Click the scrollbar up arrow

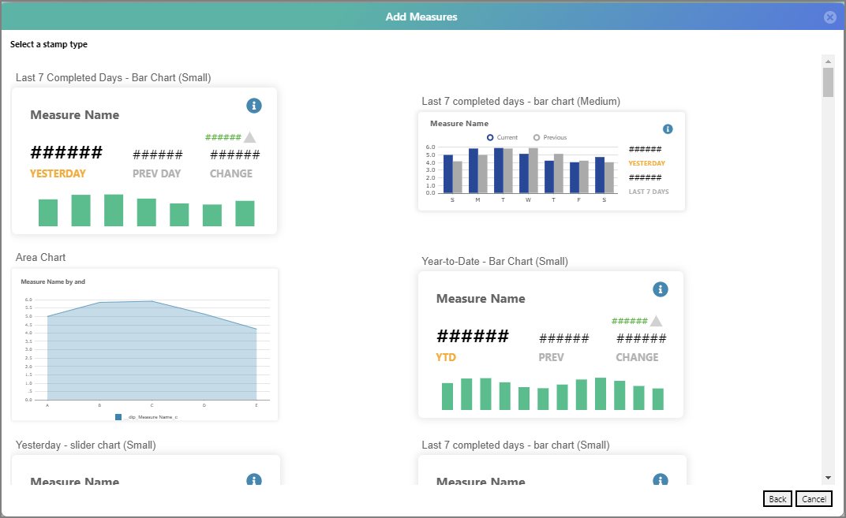(x=828, y=61)
